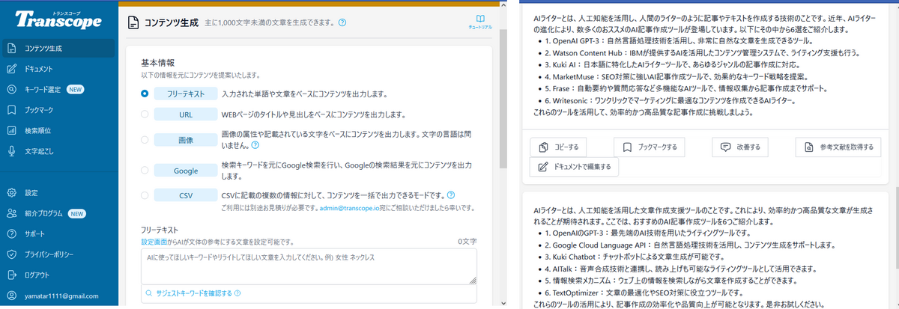Screen dimensions: 899x309
Task: Click the 参考文献を取得する button
Action: 838,147
